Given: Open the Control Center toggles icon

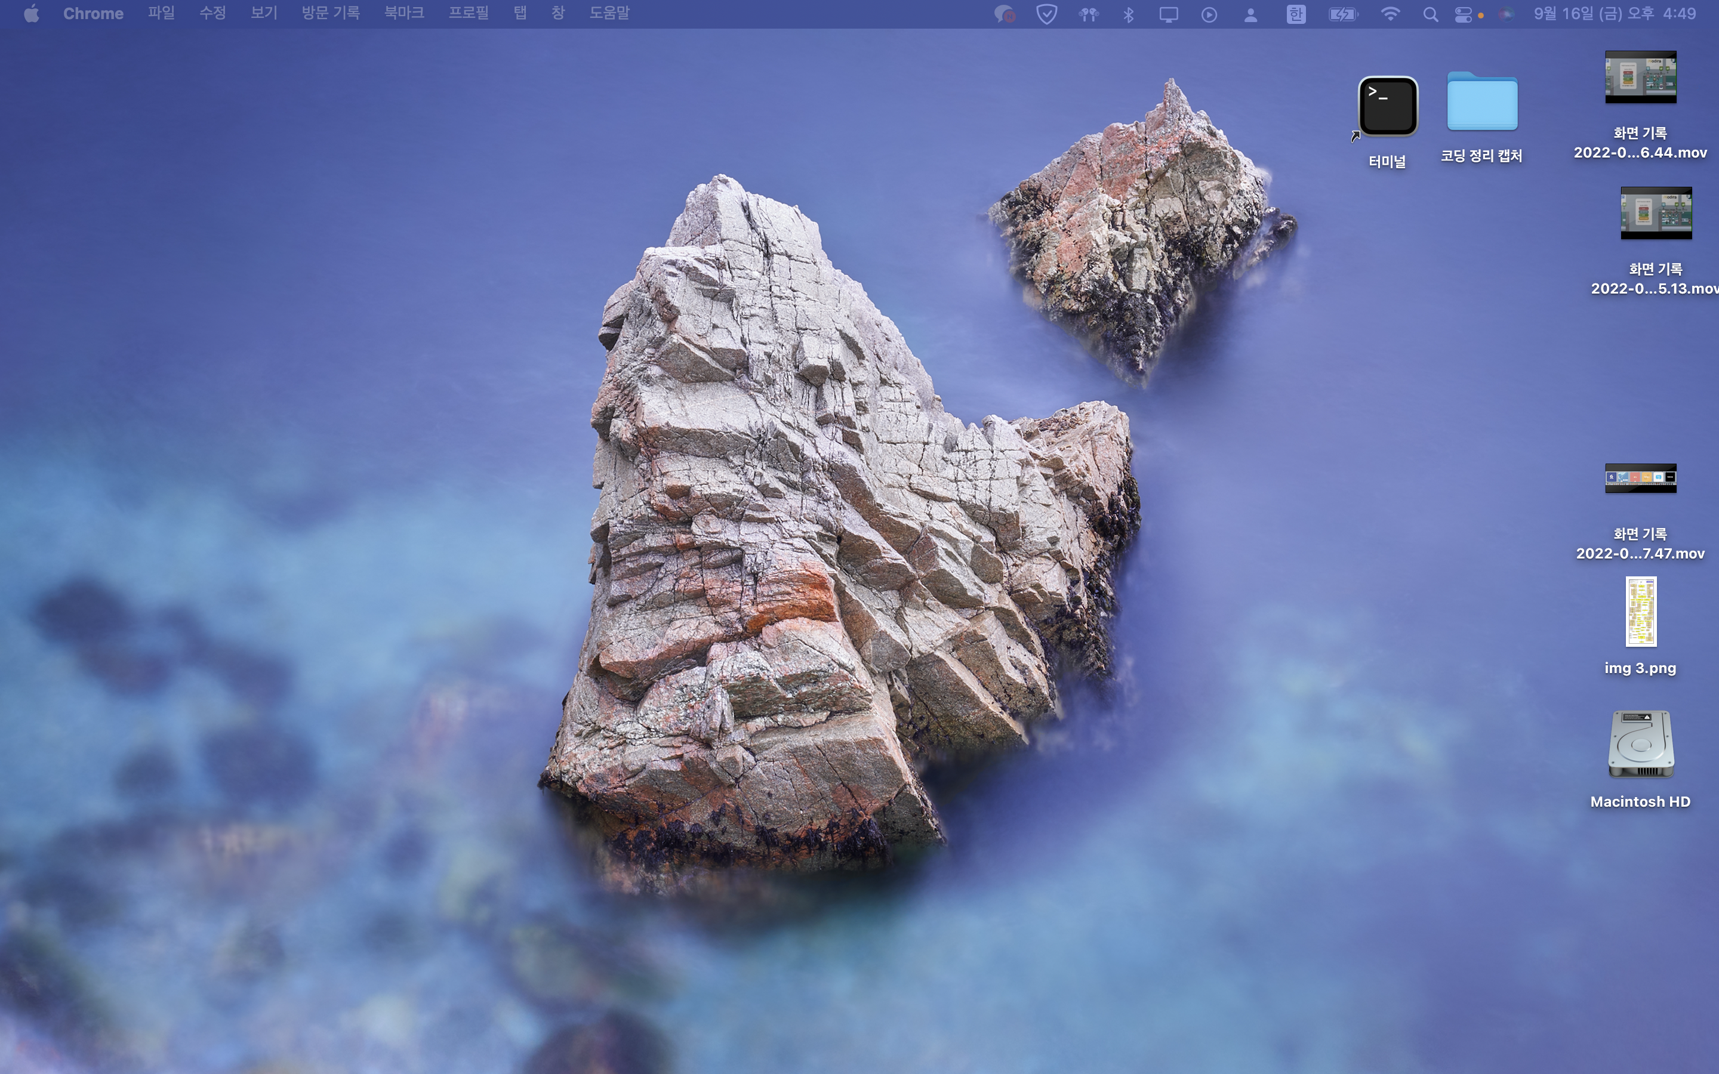Looking at the screenshot, I should coord(1462,14).
